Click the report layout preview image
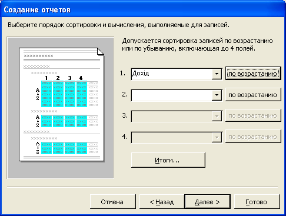Image resolution: width=286 pixels, height=216 pixels. 61,108
